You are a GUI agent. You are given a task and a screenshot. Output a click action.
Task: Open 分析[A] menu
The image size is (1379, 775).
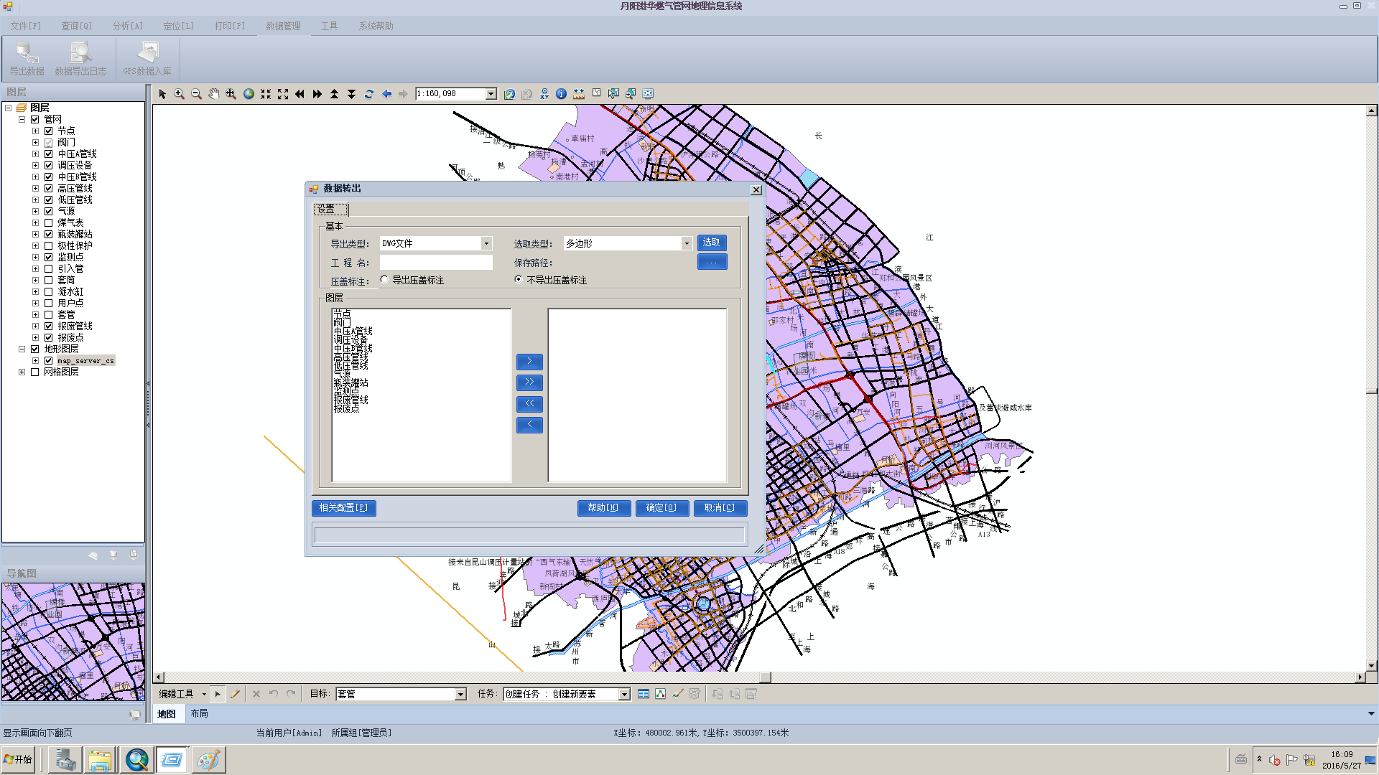click(128, 26)
